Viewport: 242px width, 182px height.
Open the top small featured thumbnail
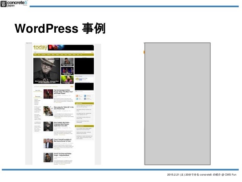68,62
